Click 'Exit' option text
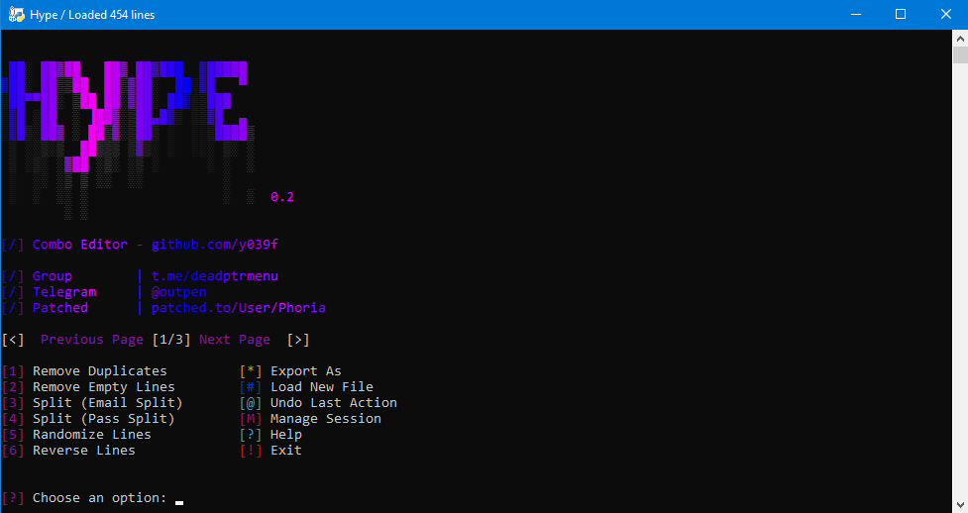The width and height of the screenshot is (968, 513). [x=286, y=450]
